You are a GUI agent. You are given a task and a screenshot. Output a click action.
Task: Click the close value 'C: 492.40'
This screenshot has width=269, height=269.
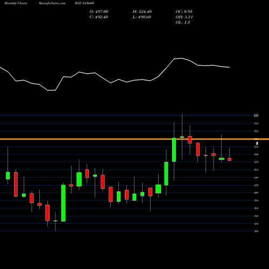coord(99,17)
